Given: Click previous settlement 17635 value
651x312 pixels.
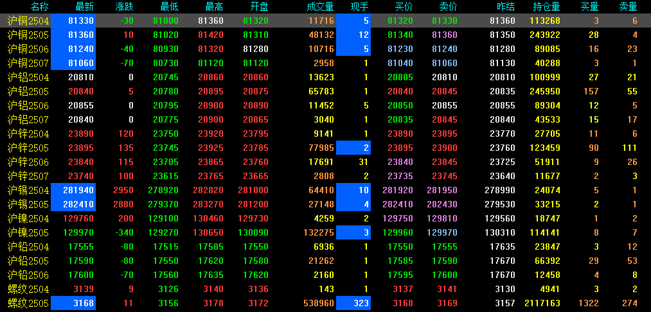Looking at the screenshot, I should click(503, 247).
